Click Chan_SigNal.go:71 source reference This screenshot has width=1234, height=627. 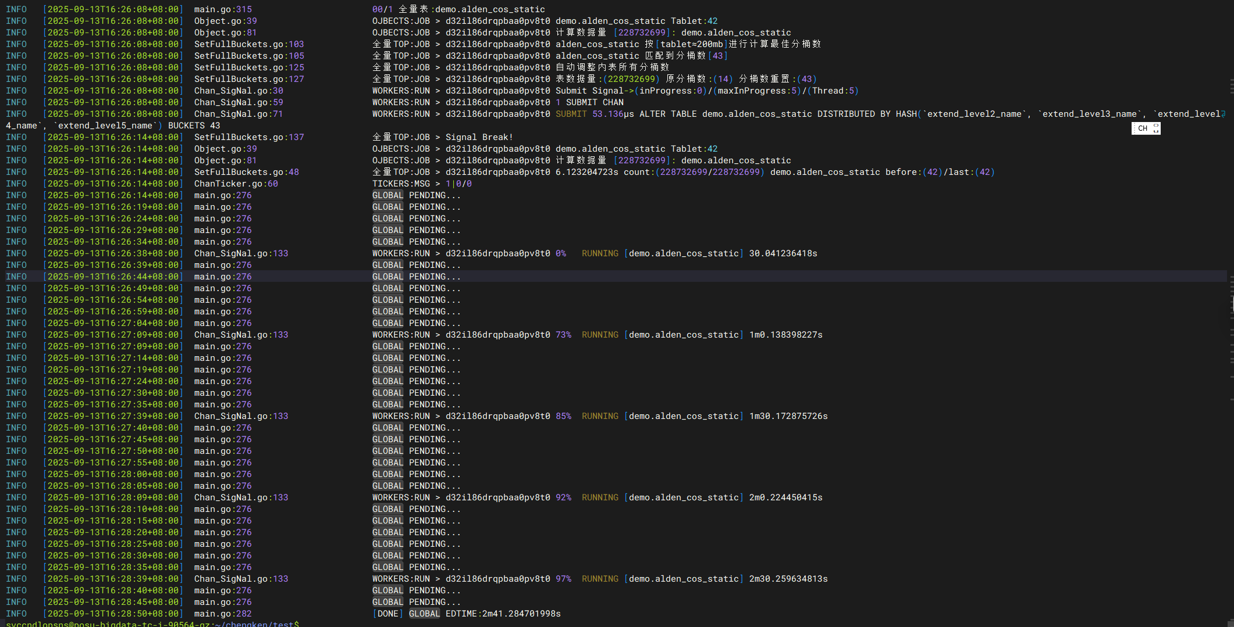point(239,114)
